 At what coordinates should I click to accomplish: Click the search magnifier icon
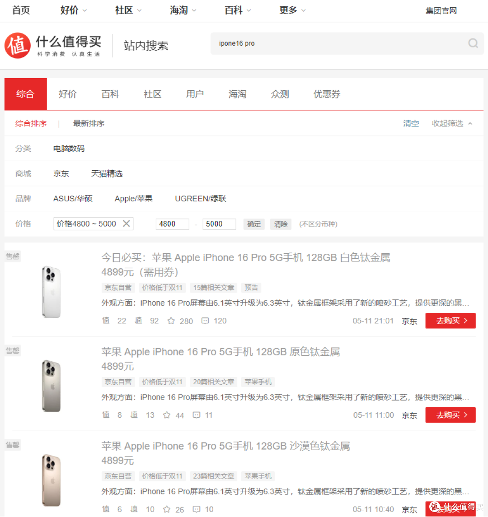(x=473, y=43)
